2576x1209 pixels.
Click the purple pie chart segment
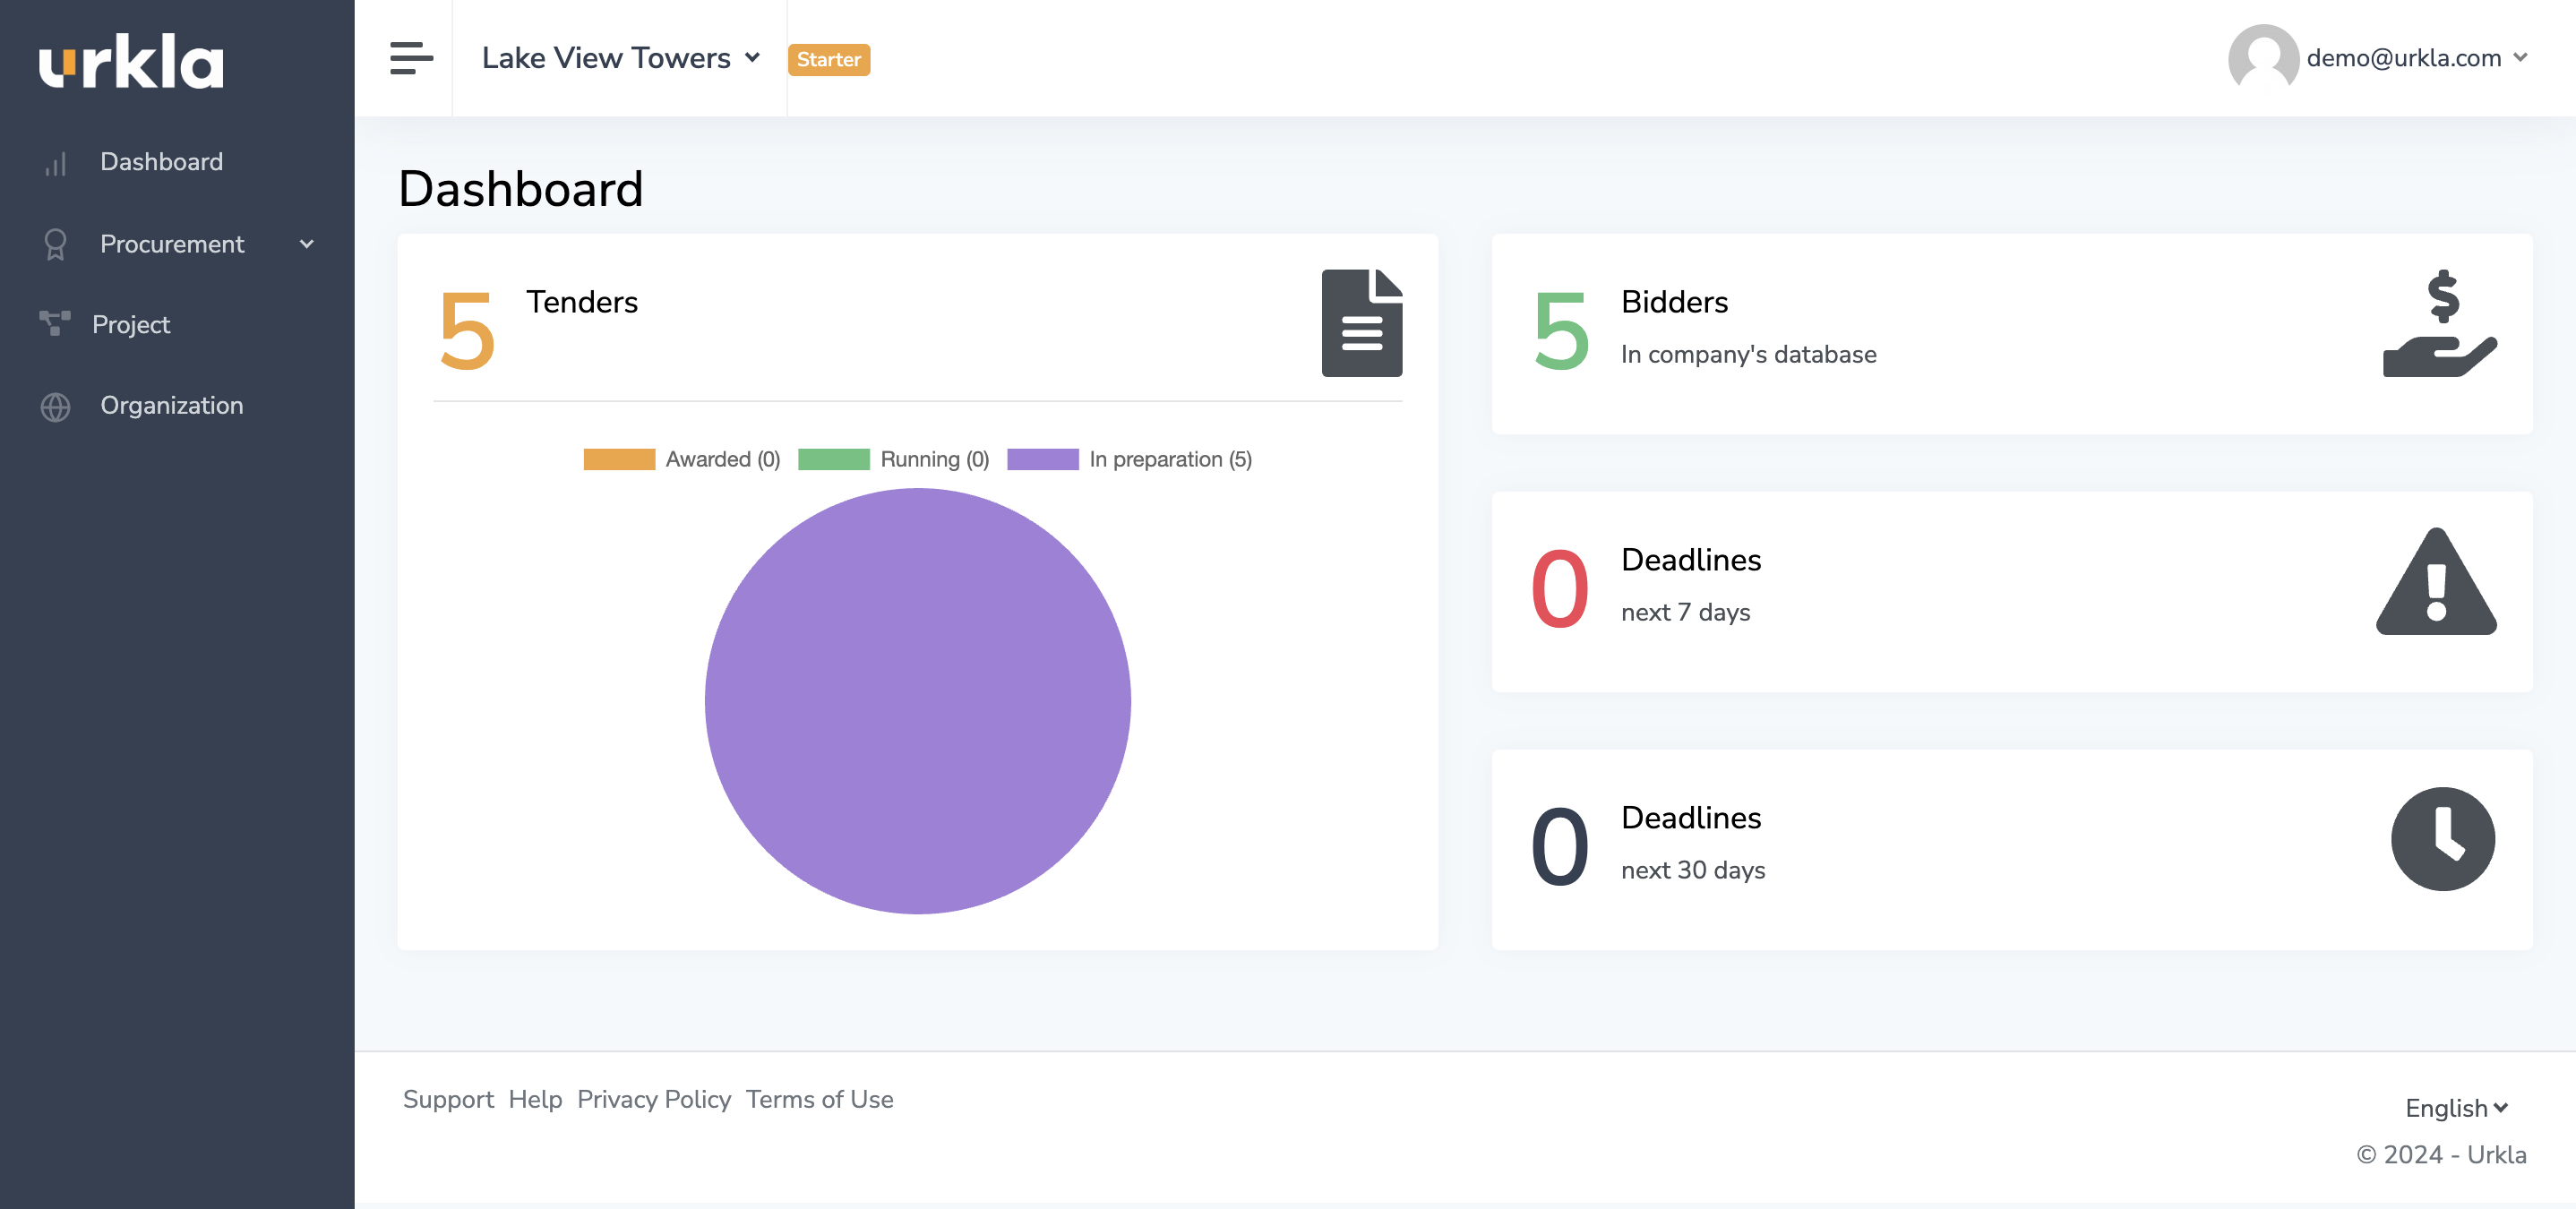point(917,701)
